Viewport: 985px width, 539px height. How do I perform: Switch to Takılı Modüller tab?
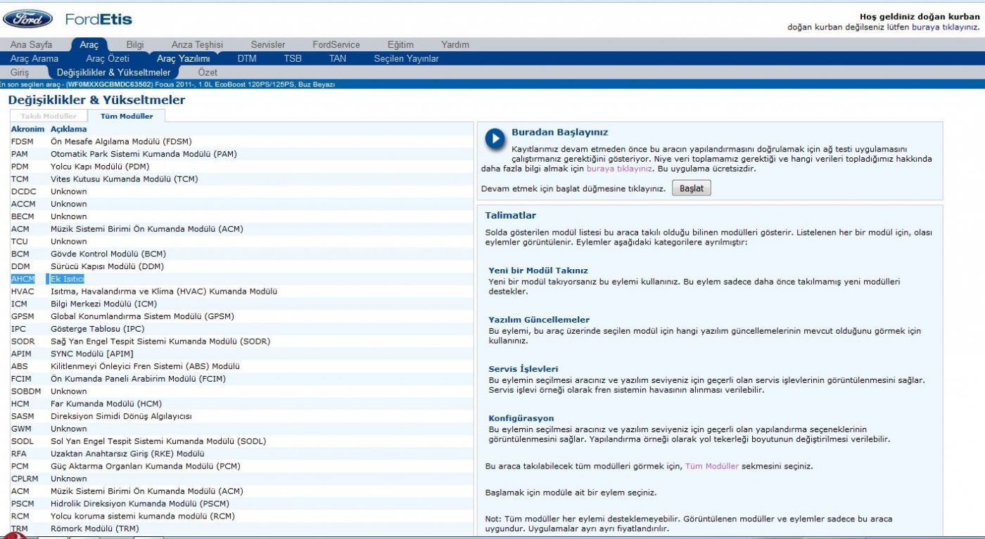click(49, 116)
